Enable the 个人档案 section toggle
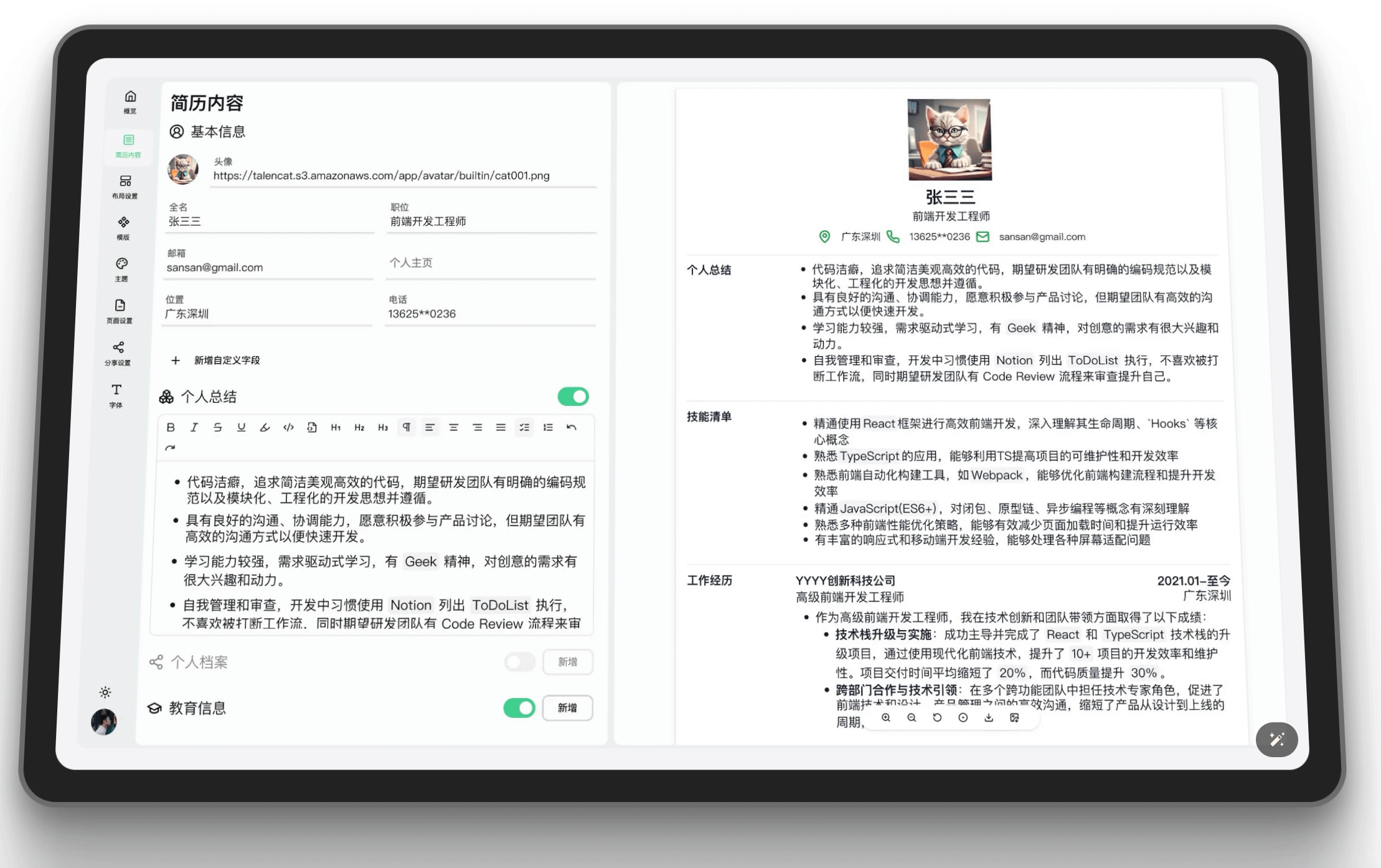Image resolution: width=1381 pixels, height=868 pixels. pyautogui.click(x=519, y=662)
